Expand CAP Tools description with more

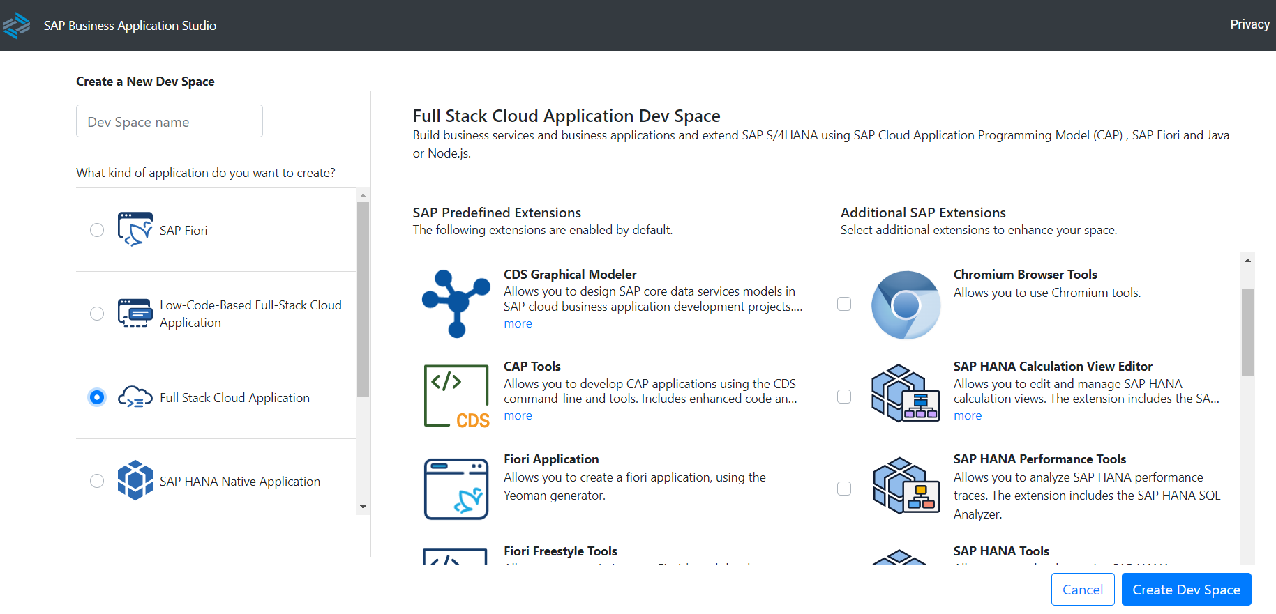[518, 415]
